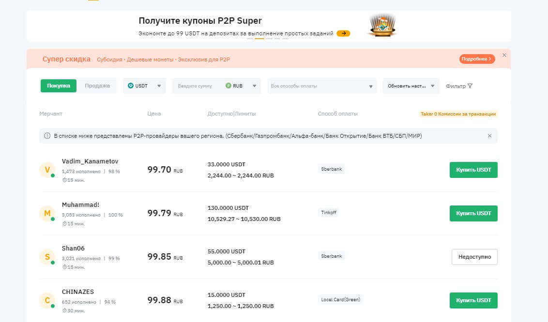This screenshot has height=322, width=548.
Task: Buy USDT from Muhammad! at 99.79
Action: (473, 213)
